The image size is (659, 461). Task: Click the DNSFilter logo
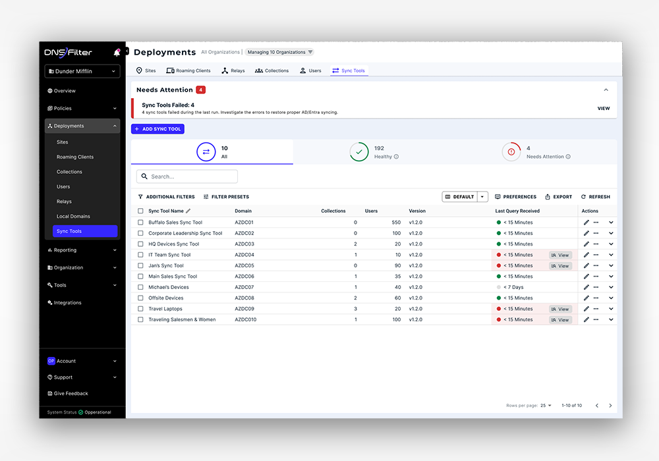coord(68,53)
